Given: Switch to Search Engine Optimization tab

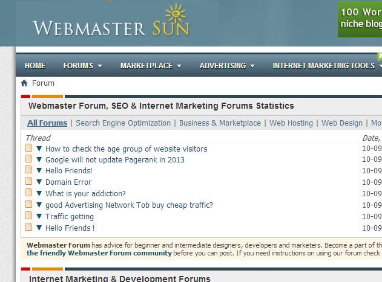Looking at the screenshot, I should [123, 123].
